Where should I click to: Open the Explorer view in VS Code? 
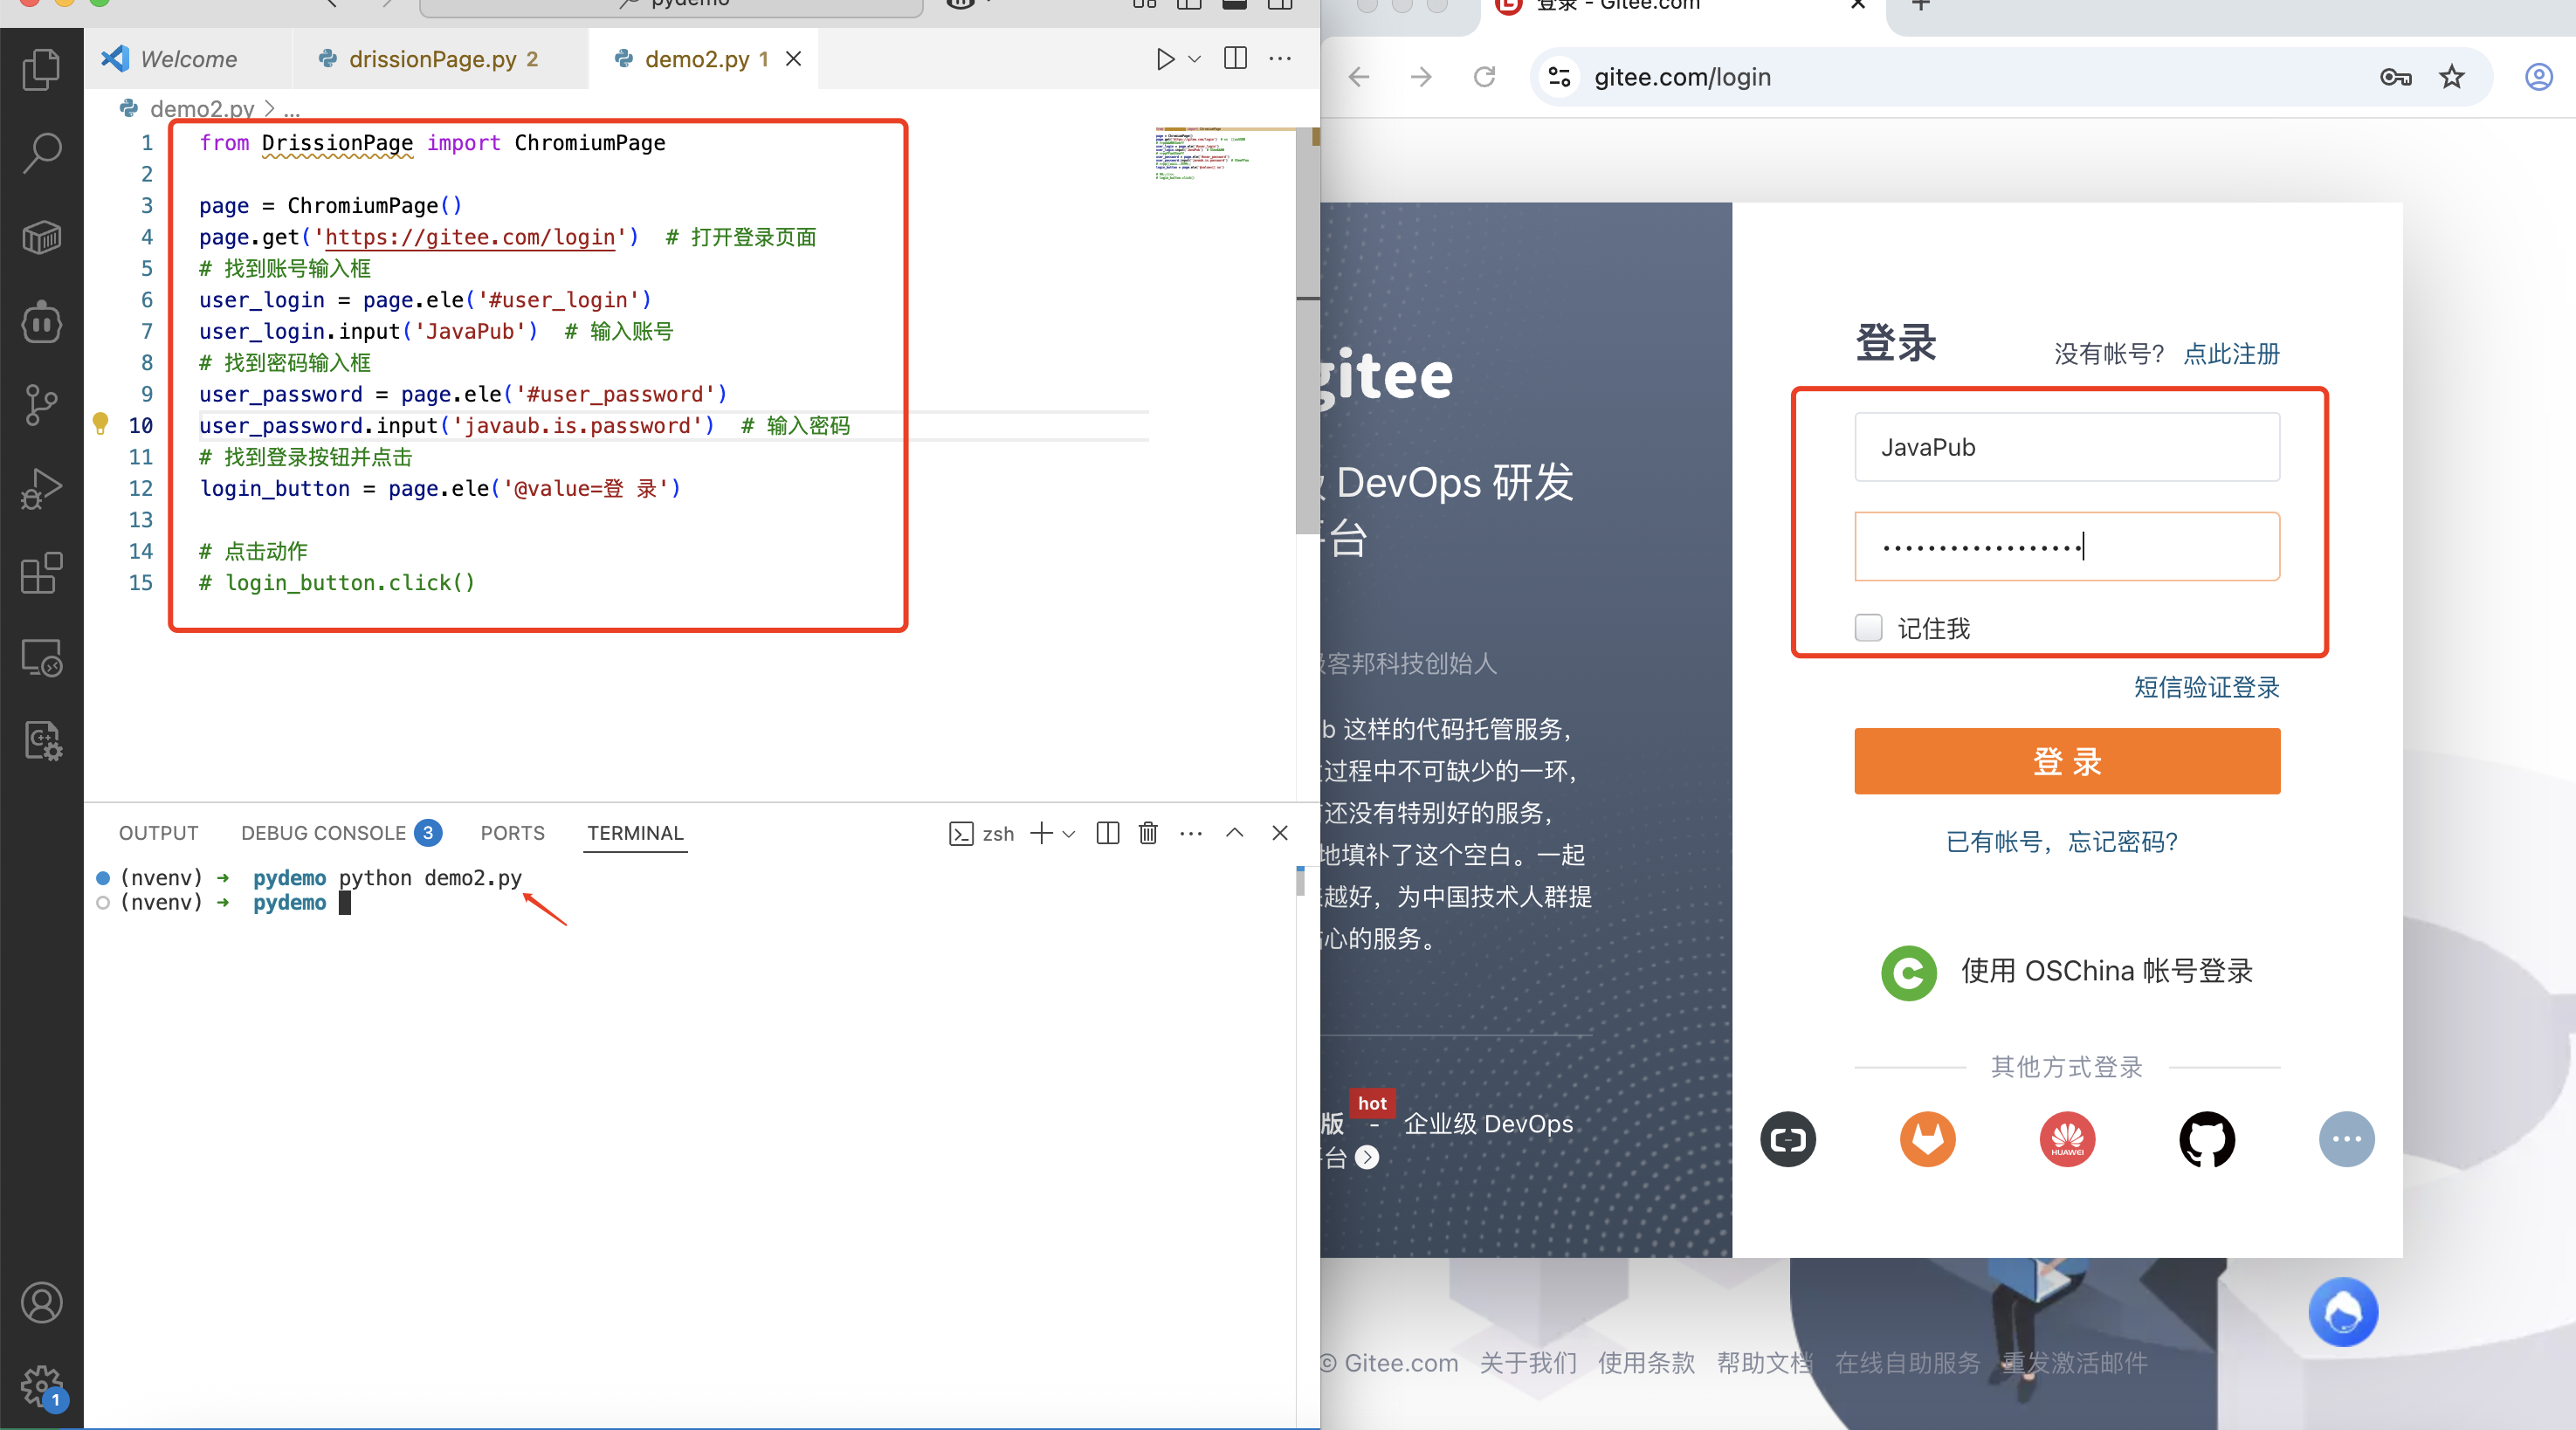click(x=41, y=69)
